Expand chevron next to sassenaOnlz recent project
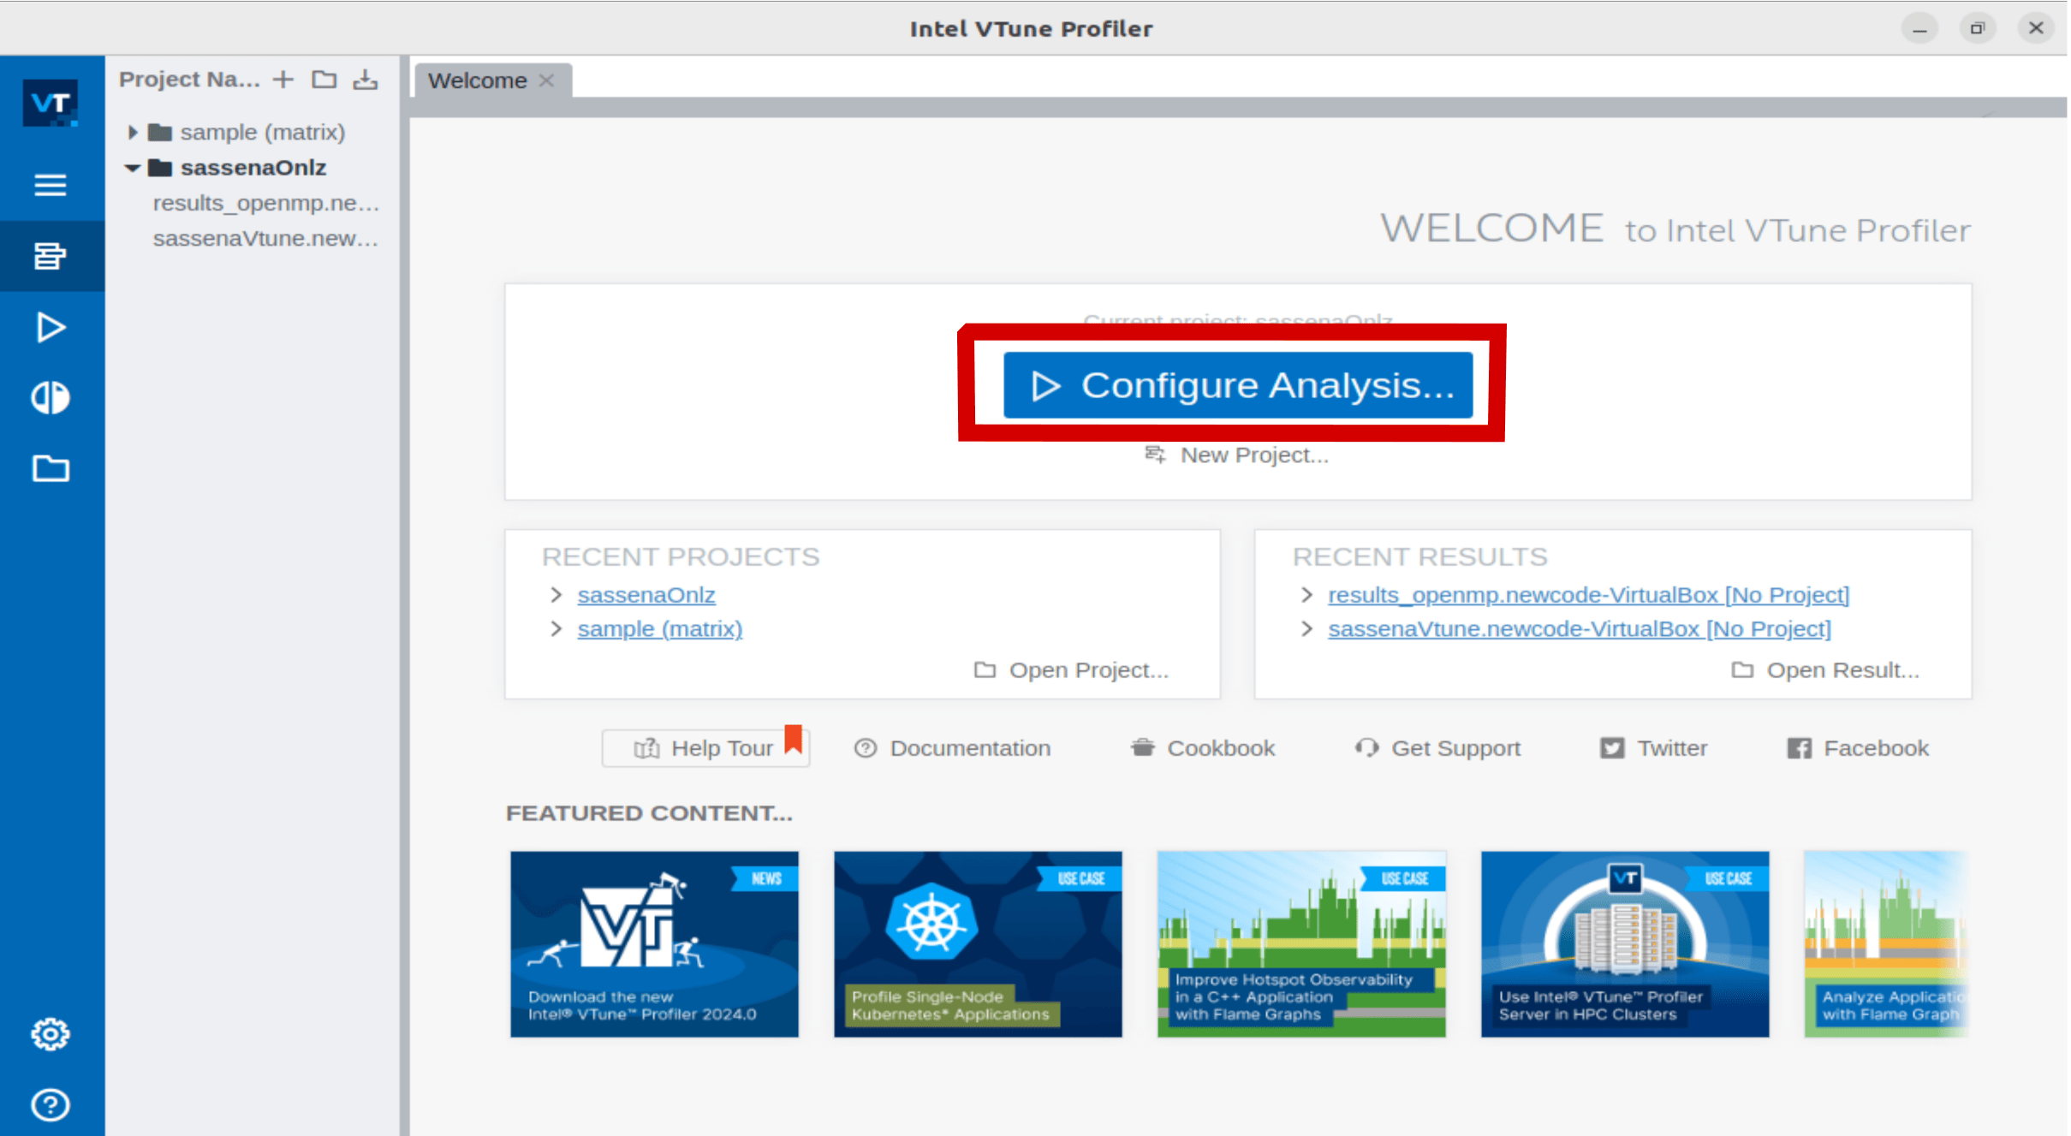 [x=556, y=594]
